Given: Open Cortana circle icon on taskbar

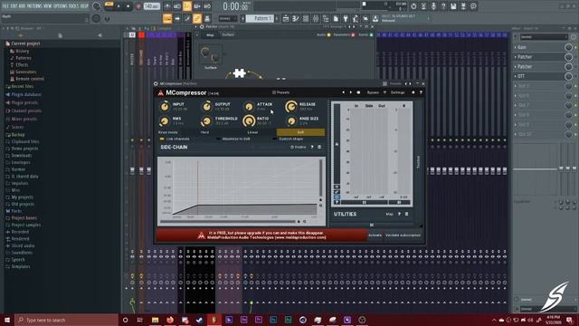Looking at the screenshot, I should (125, 320).
